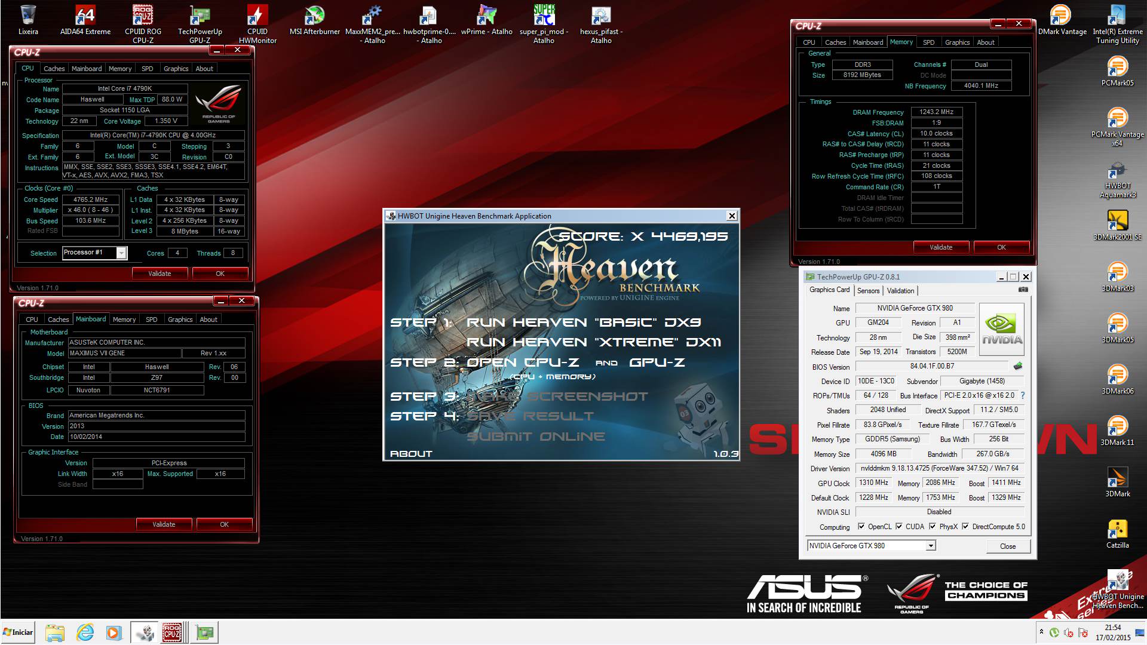This screenshot has width=1147, height=645.
Task: Click OK in CPU-Z Mainboard window
Action: [224, 524]
